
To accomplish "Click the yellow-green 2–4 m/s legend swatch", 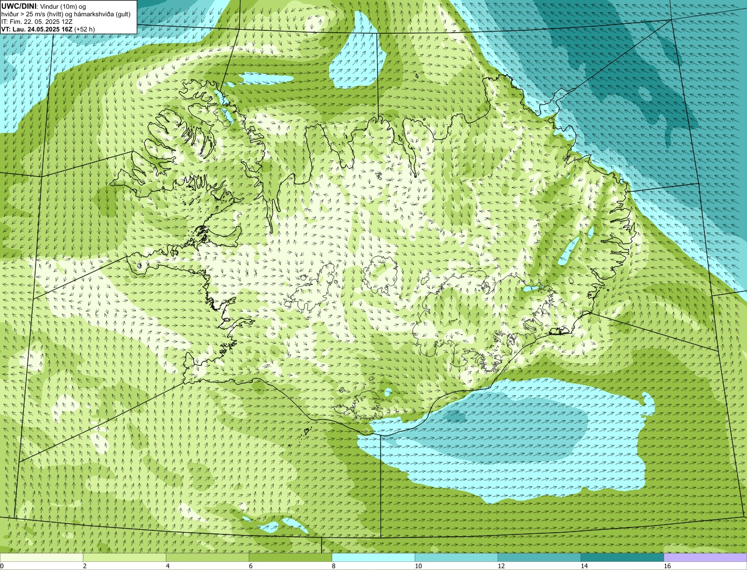I will click(124, 558).
